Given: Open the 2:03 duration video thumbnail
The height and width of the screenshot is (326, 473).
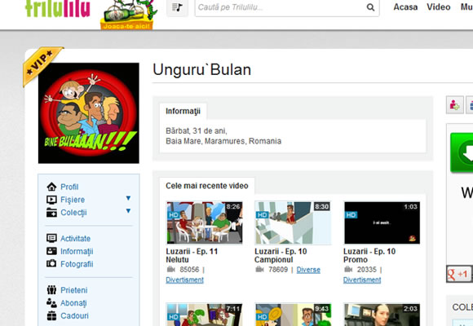Looking at the screenshot, I should pyautogui.click(x=382, y=315).
